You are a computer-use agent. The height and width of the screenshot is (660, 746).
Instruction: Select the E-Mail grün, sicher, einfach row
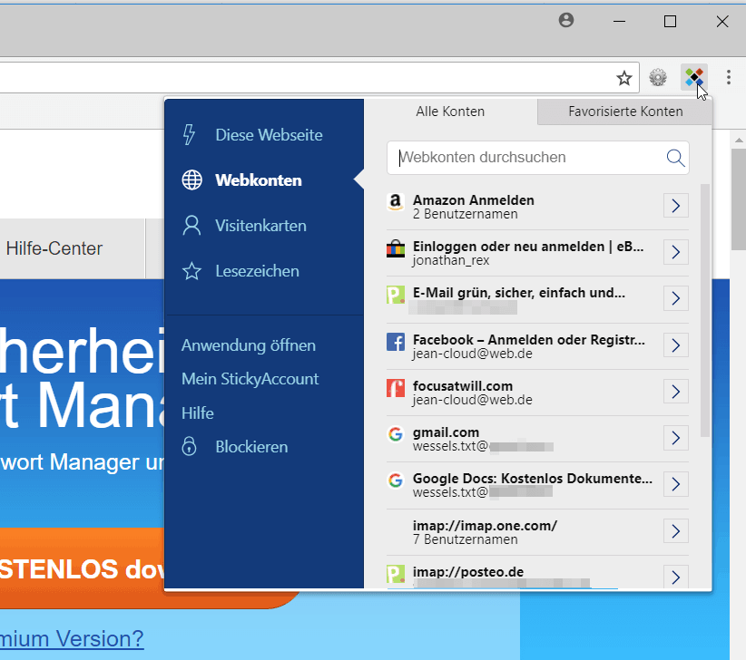point(537,299)
